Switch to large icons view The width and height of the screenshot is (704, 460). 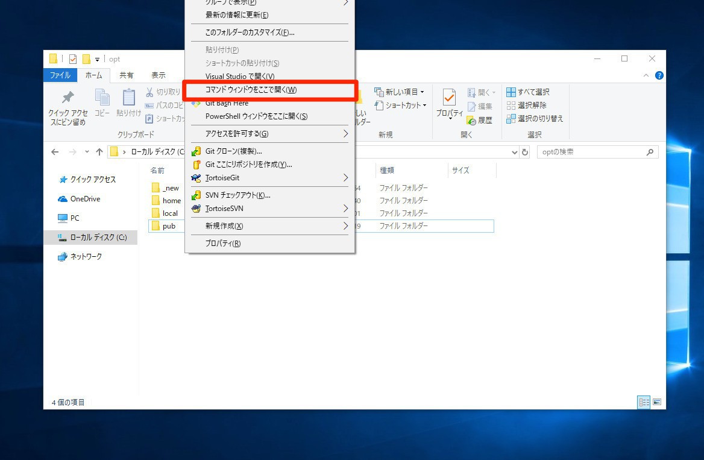click(x=657, y=403)
